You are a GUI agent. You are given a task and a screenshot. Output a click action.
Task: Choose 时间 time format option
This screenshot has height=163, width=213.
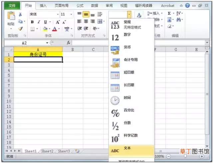[131, 100]
